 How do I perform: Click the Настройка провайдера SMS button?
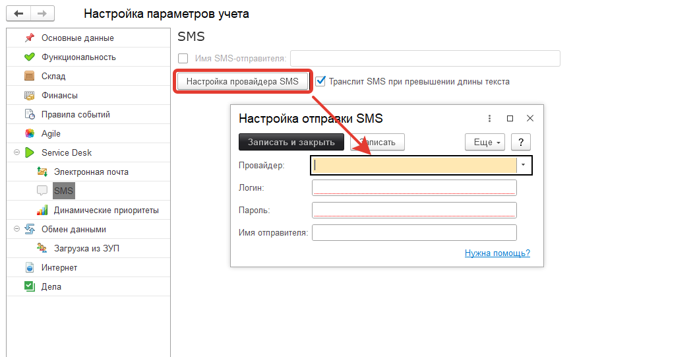[243, 81]
